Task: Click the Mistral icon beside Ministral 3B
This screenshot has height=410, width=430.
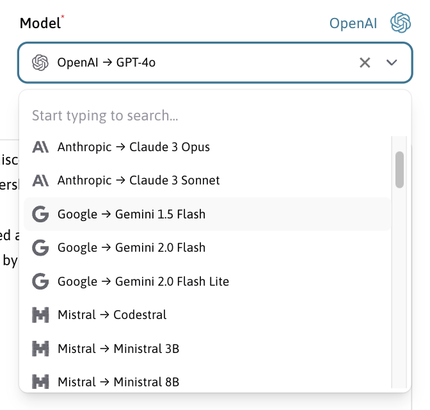Action: click(40, 348)
